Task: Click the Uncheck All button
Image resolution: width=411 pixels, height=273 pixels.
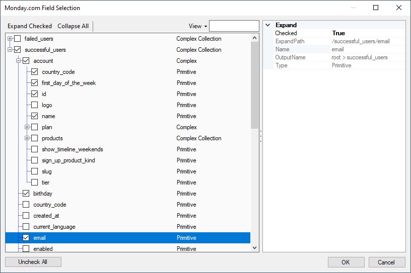Action: [33, 262]
